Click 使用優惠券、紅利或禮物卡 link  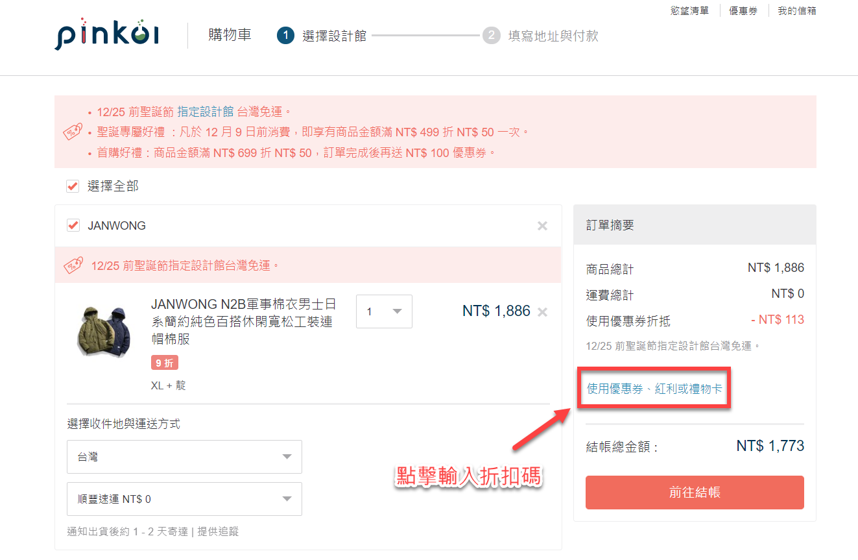point(654,389)
